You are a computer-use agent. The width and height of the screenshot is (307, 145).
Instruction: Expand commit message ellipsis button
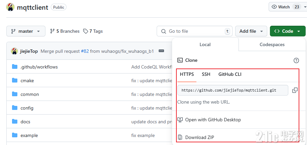click(x=161, y=51)
